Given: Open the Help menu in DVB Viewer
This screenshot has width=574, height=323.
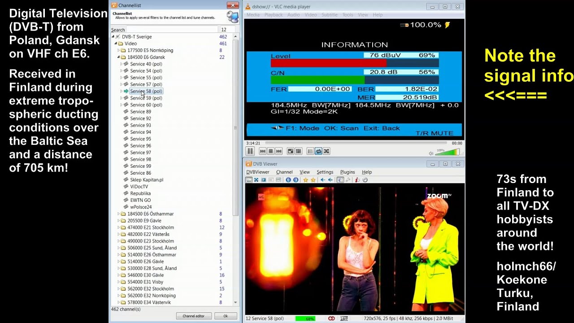Looking at the screenshot, I should (367, 172).
